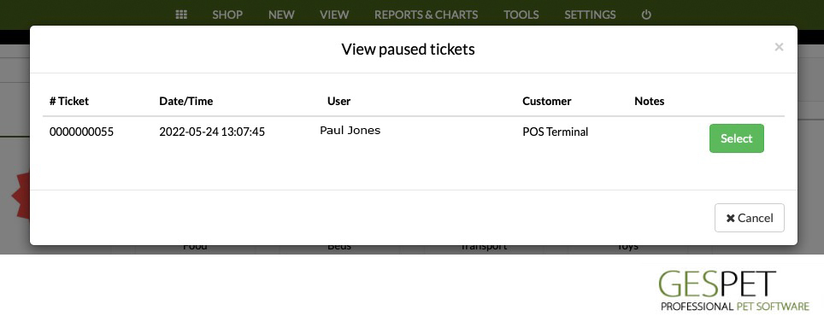The height and width of the screenshot is (328, 824).
Task: Open the VIEW menu
Action: 334,15
